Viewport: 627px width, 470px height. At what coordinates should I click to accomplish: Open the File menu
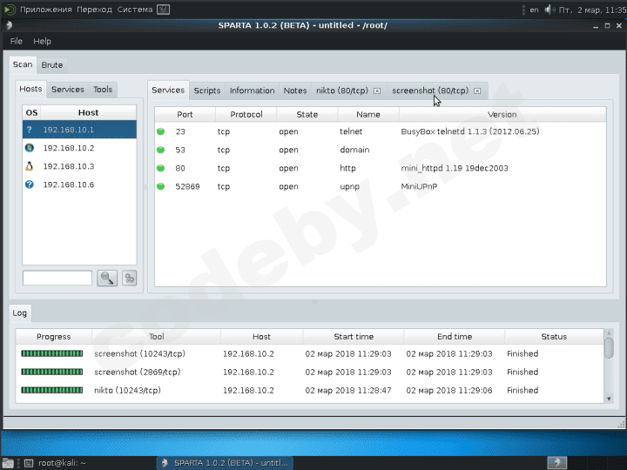coord(17,41)
